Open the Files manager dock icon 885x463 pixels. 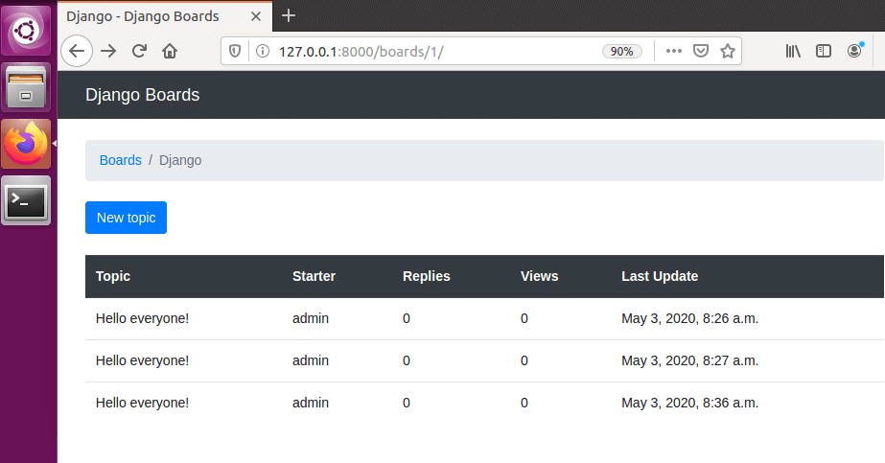click(x=26, y=87)
